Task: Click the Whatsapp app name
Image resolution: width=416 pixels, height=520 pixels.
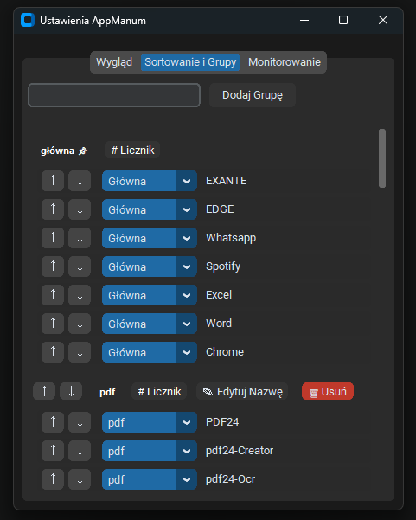Action: pyautogui.click(x=231, y=238)
